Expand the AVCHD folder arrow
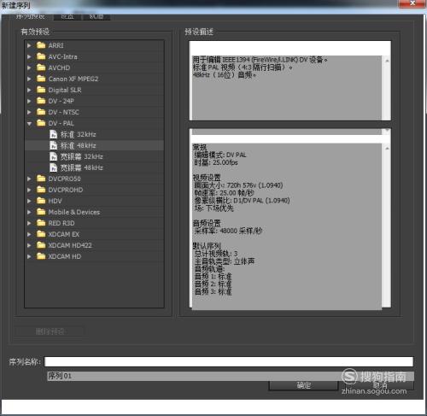The width and height of the screenshot is (427, 416). click(29, 67)
